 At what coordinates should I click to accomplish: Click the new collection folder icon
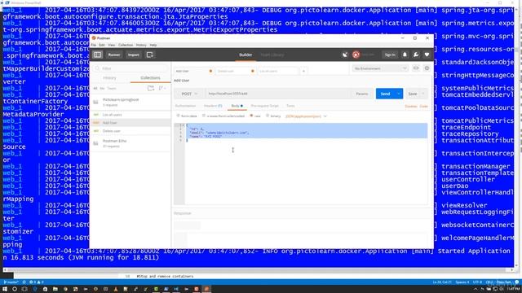[x=151, y=89]
